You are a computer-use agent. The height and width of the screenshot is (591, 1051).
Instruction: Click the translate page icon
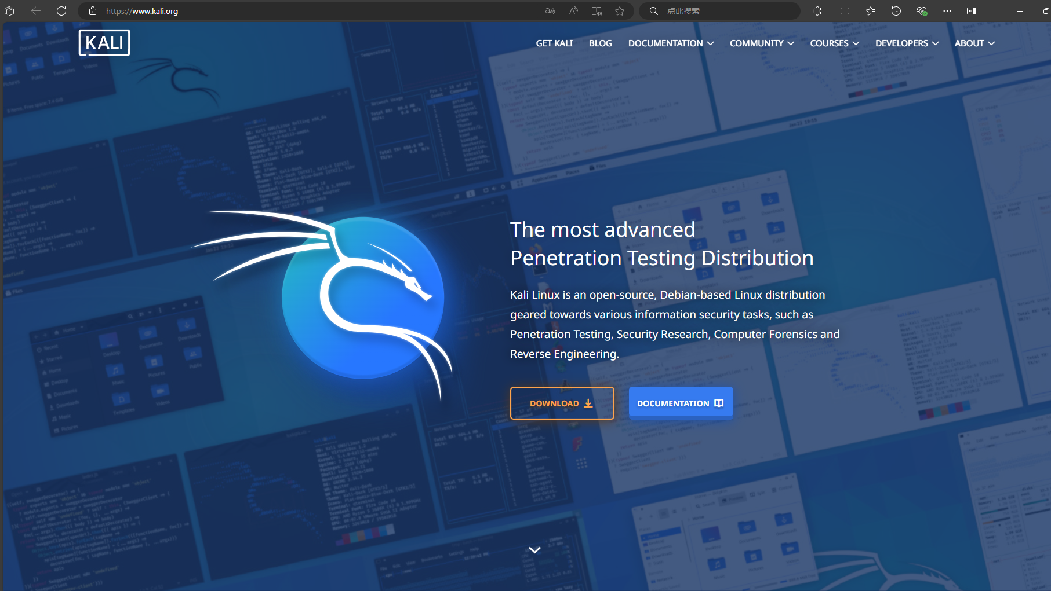tap(550, 11)
